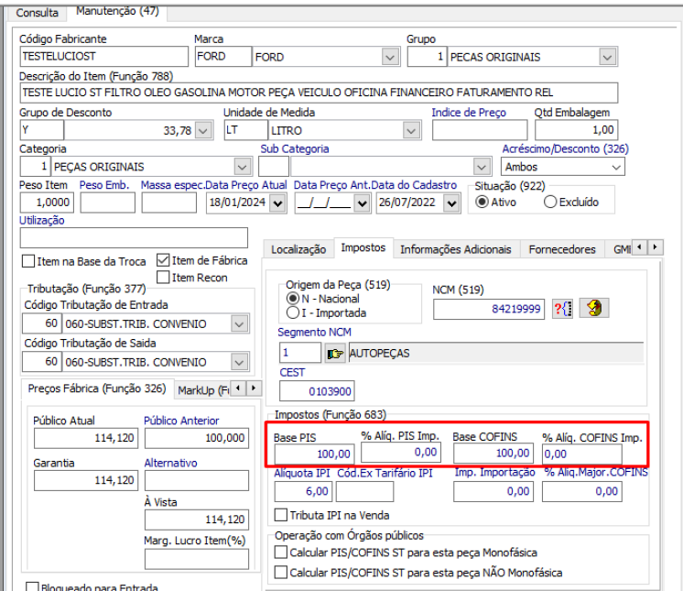This screenshot has width=683, height=591.
Task: Open the Sub Categoria dropdown
Action: point(482,167)
